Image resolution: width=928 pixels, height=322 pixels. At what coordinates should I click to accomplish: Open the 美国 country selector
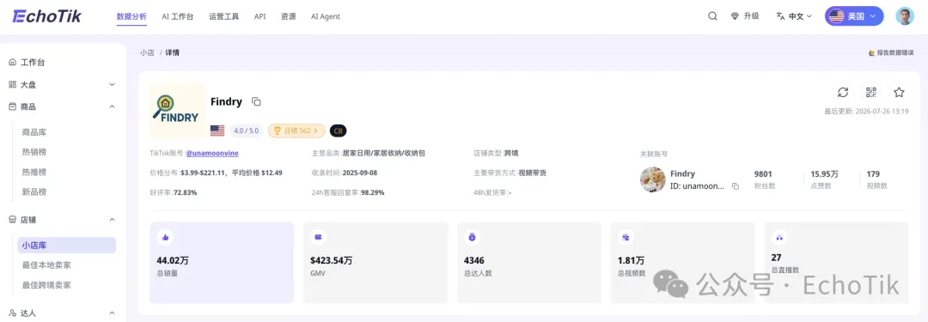point(854,16)
